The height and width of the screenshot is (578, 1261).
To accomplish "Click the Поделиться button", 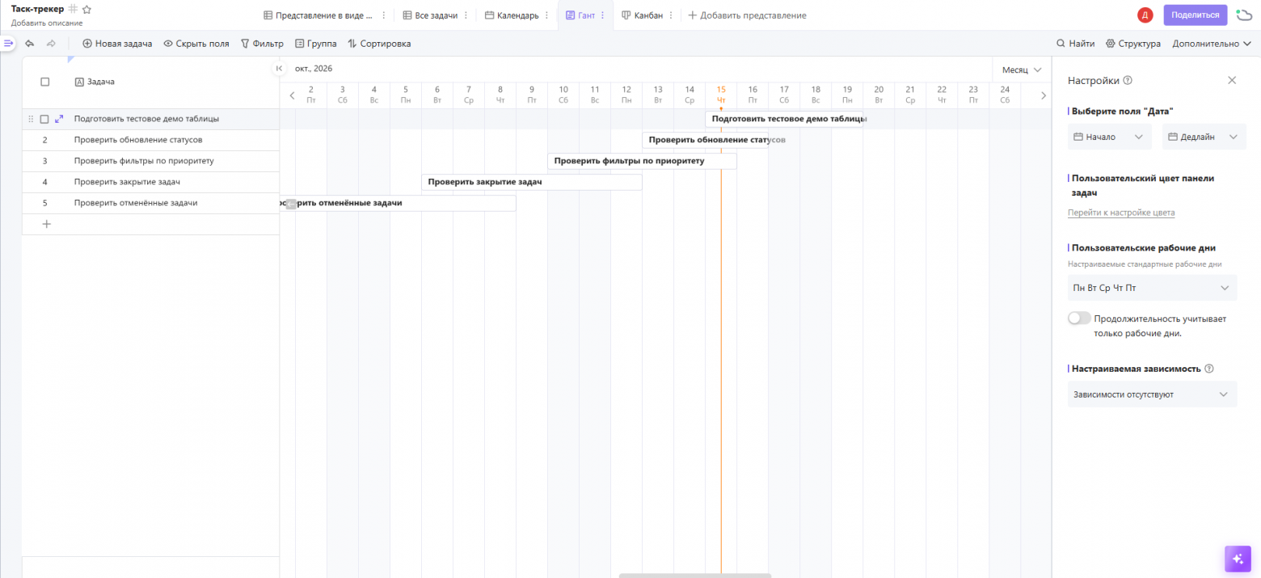I will click(x=1195, y=15).
